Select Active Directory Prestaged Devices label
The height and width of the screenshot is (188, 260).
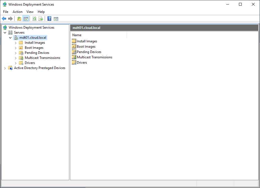coord(40,68)
